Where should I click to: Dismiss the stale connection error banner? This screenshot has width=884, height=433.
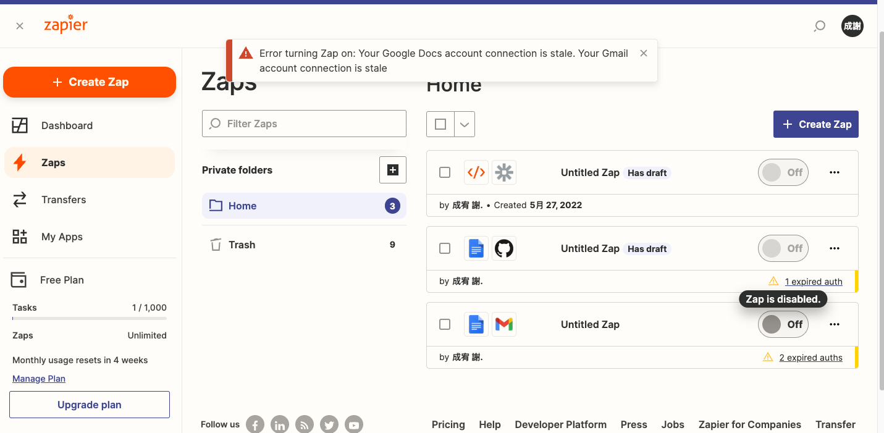click(644, 53)
